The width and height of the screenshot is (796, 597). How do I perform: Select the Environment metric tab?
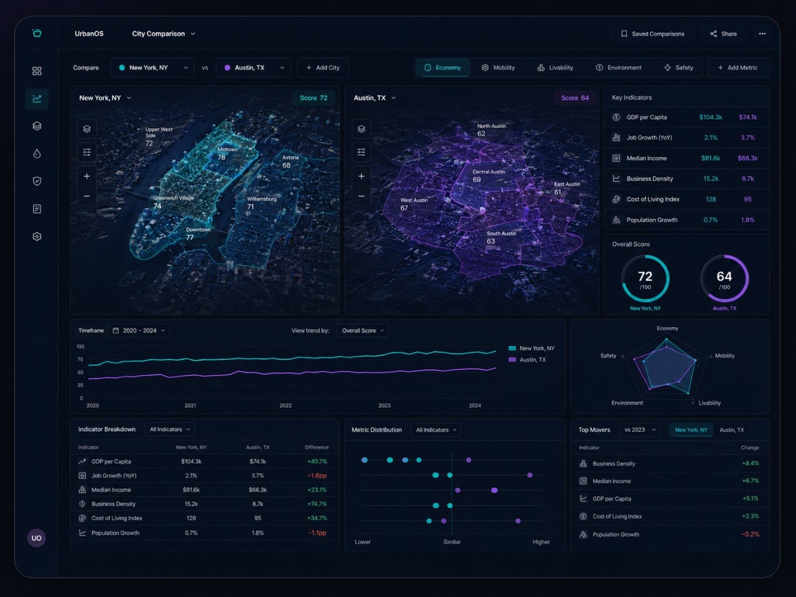tap(618, 68)
